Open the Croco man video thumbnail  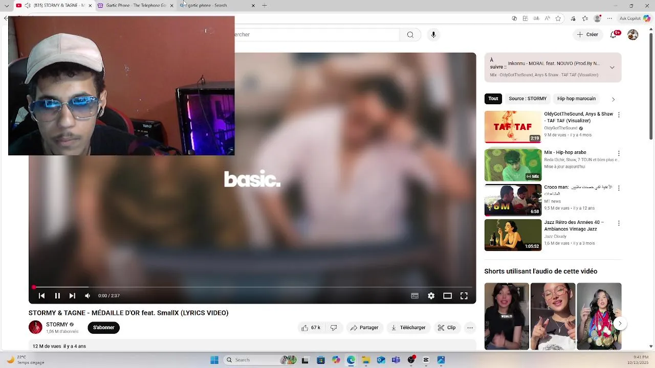[x=513, y=200]
